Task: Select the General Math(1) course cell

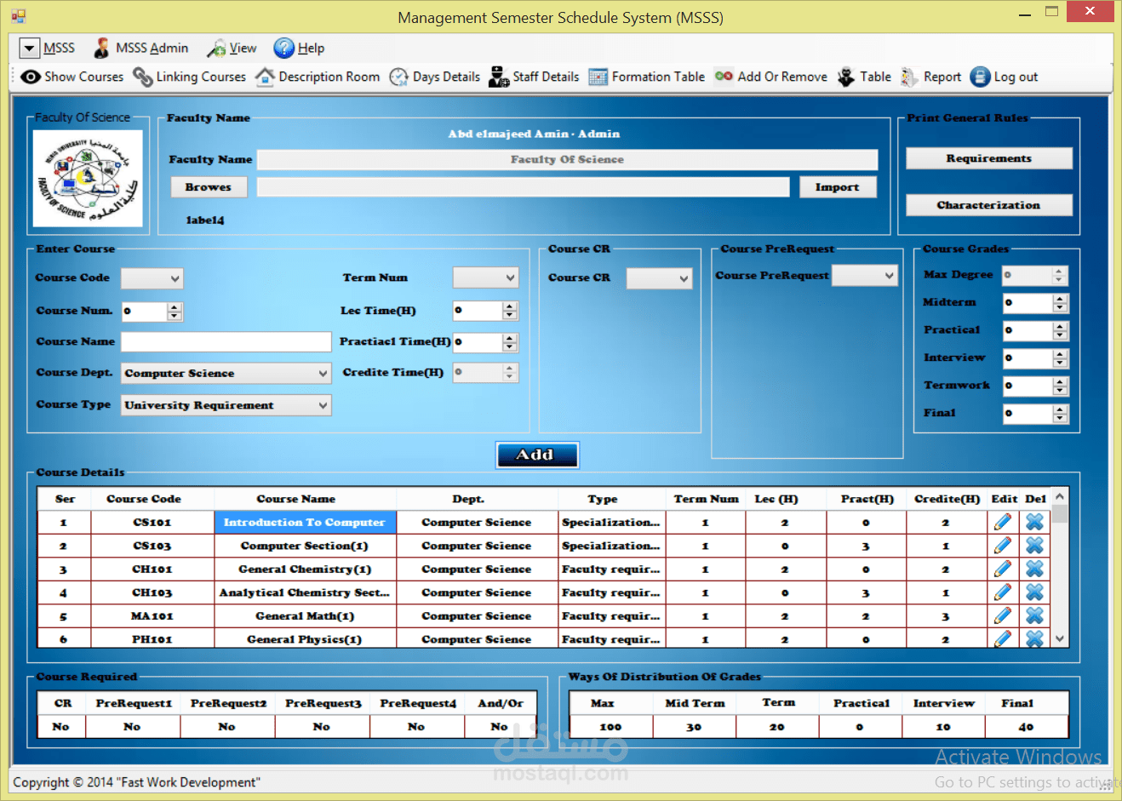Action: (x=305, y=616)
